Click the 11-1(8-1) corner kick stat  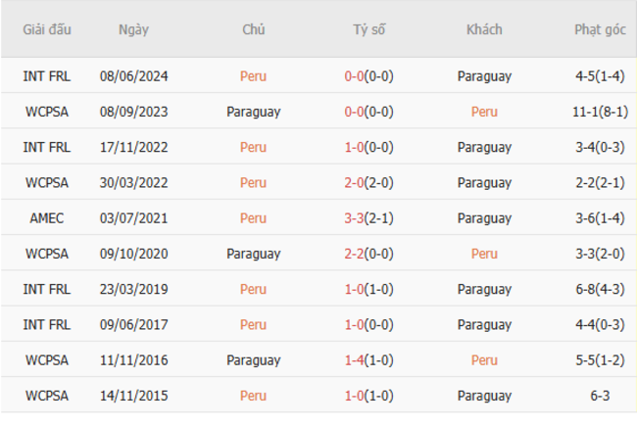(600, 112)
